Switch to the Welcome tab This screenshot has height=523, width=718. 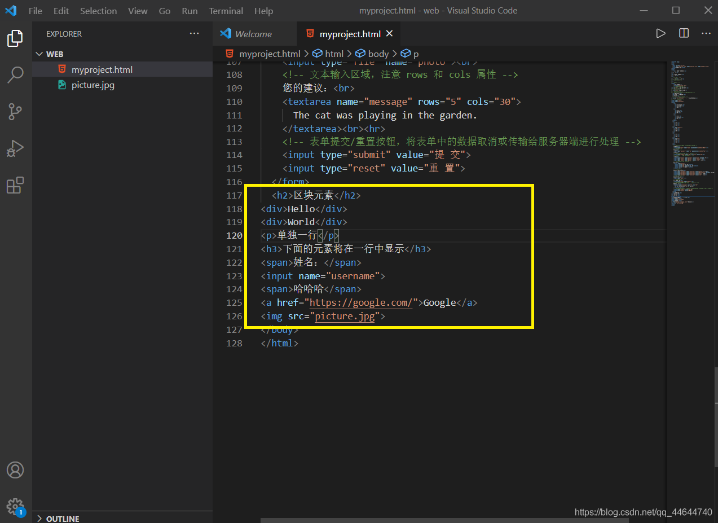click(254, 34)
